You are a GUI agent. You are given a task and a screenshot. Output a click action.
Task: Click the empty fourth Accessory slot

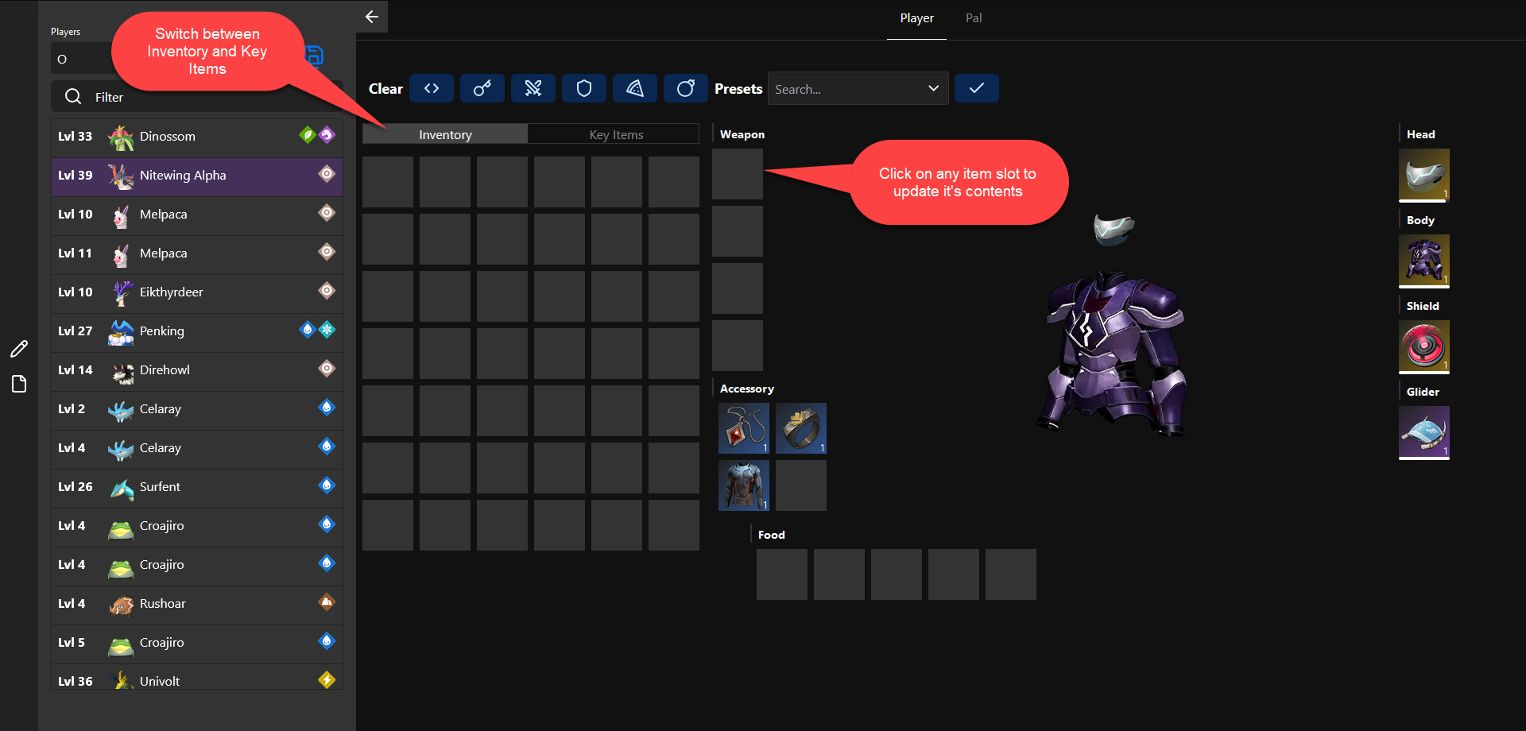click(801, 485)
